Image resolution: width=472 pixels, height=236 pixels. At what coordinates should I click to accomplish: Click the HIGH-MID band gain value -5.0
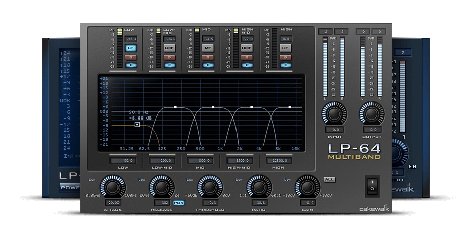point(247,39)
